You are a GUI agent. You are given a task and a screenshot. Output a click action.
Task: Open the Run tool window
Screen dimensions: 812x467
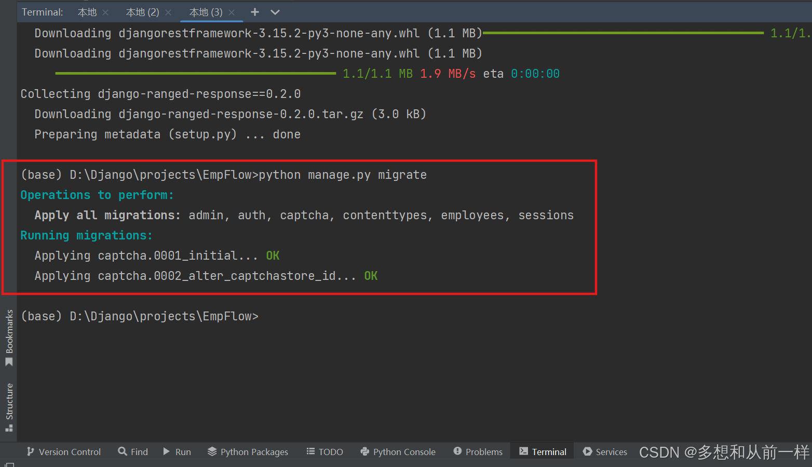click(x=177, y=451)
